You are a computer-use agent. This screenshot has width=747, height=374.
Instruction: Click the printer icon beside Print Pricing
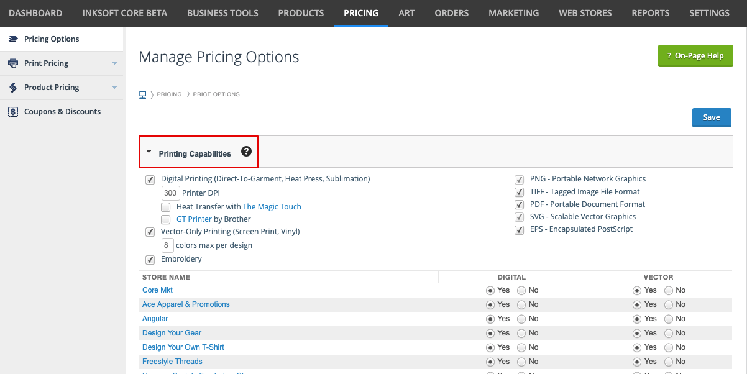[12, 63]
